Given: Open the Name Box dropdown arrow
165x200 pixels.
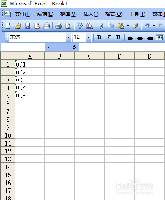Looking at the screenshot, I should (x=49, y=47).
